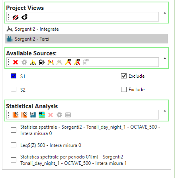The height and width of the screenshot is (178, 176).
Task: Click the colored spectrogram icon in Statistical Analysis
Action: tap(42, 115)
